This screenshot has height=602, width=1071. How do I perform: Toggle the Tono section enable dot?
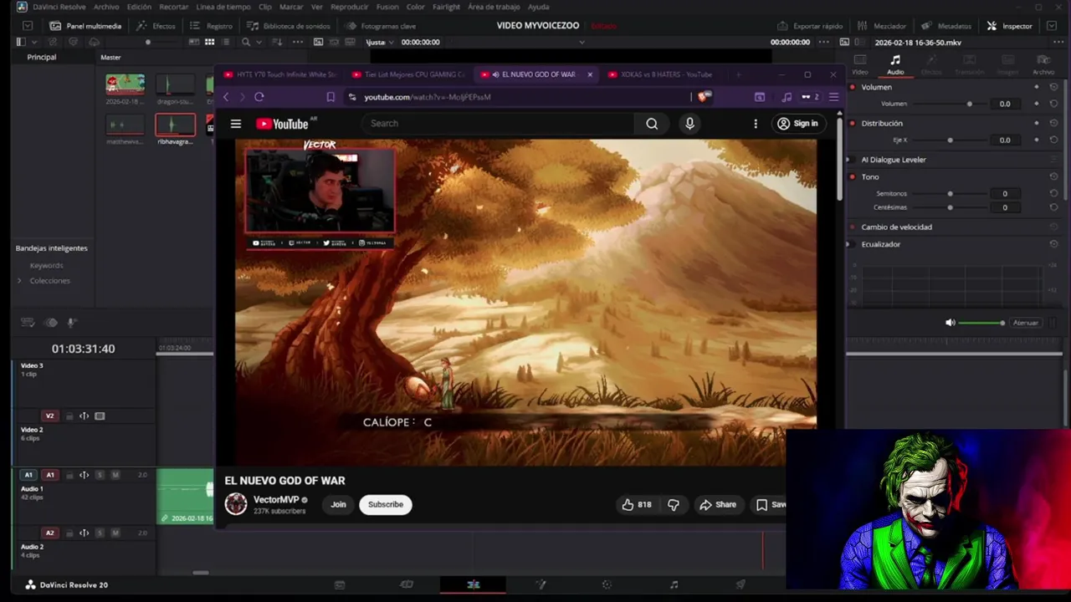point(853,176)
